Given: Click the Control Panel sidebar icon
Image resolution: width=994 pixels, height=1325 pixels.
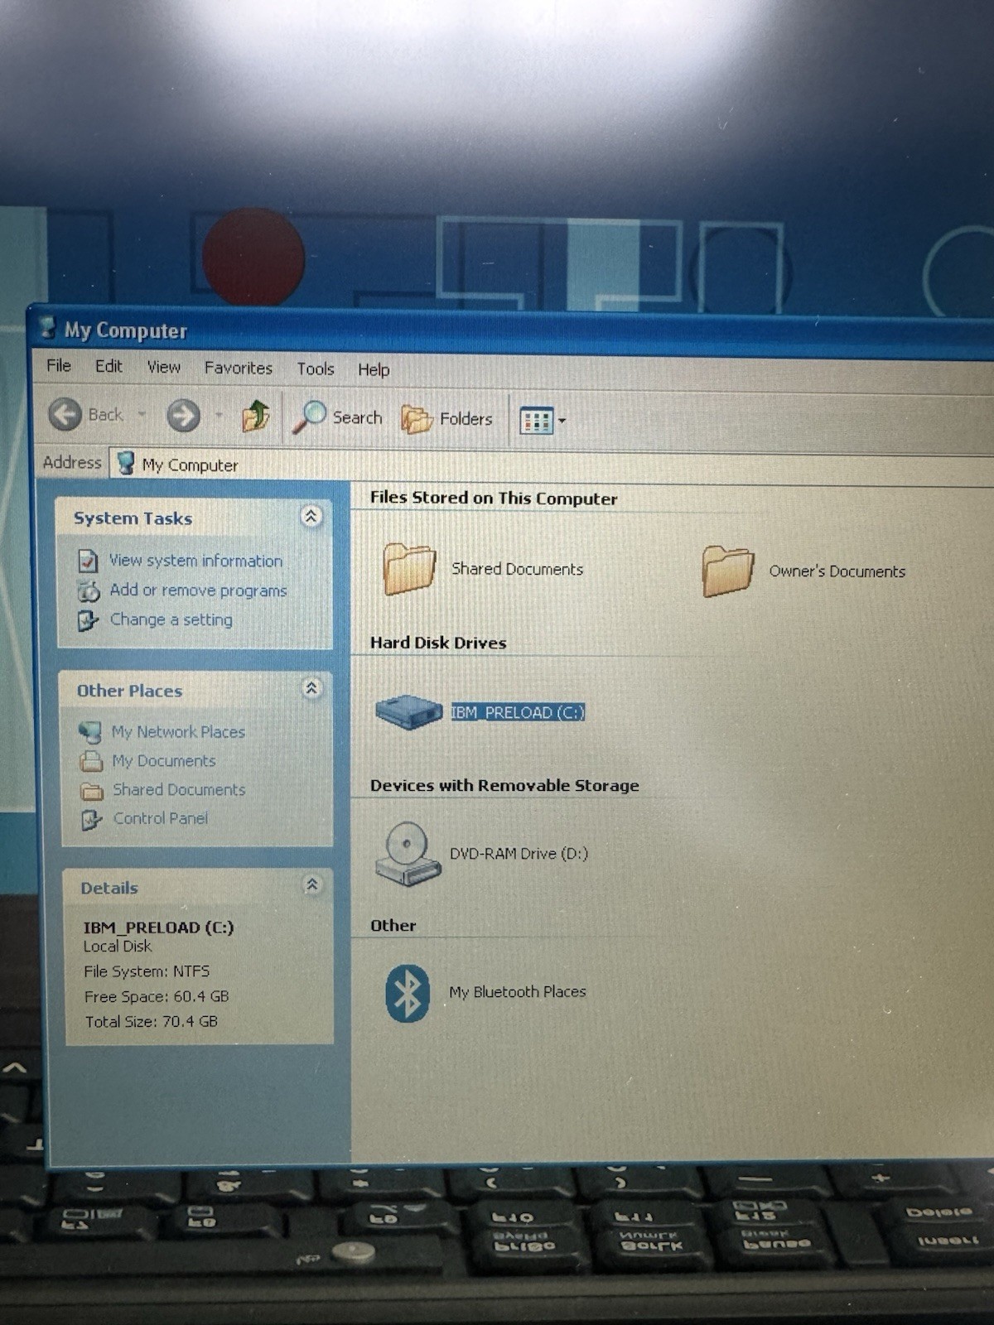Looking at the screenshot, I should point(91,820).
